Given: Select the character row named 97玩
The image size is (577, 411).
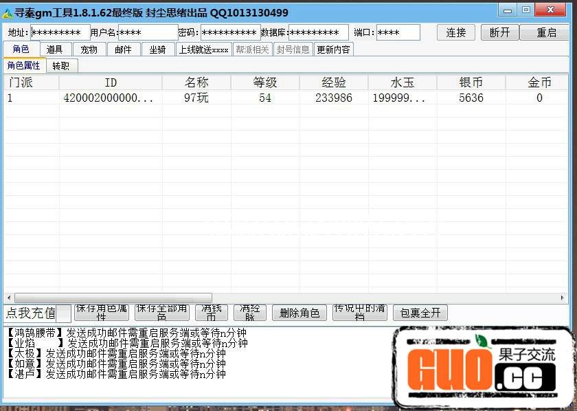Looking at the screenshot, I should click(x=196, y=98).
